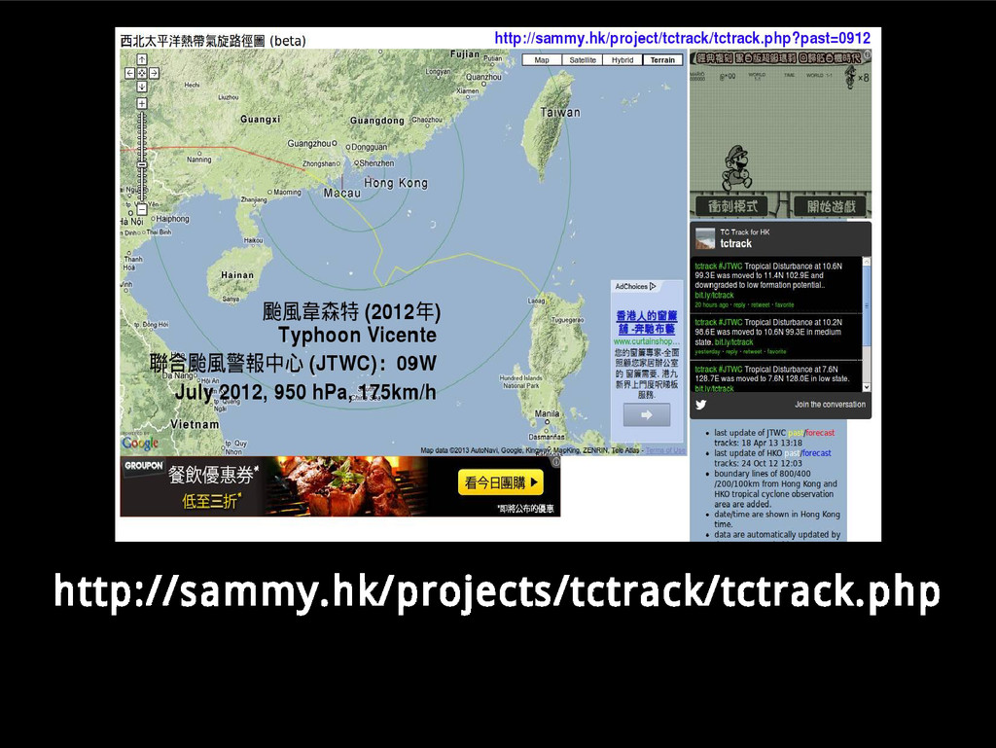Switch map view to Hybrid

[622, 59]
